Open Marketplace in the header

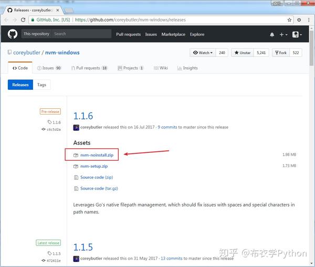pyautogui.click(x=173, y=34)
